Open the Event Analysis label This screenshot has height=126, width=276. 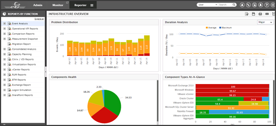click(x=20, y=24)
